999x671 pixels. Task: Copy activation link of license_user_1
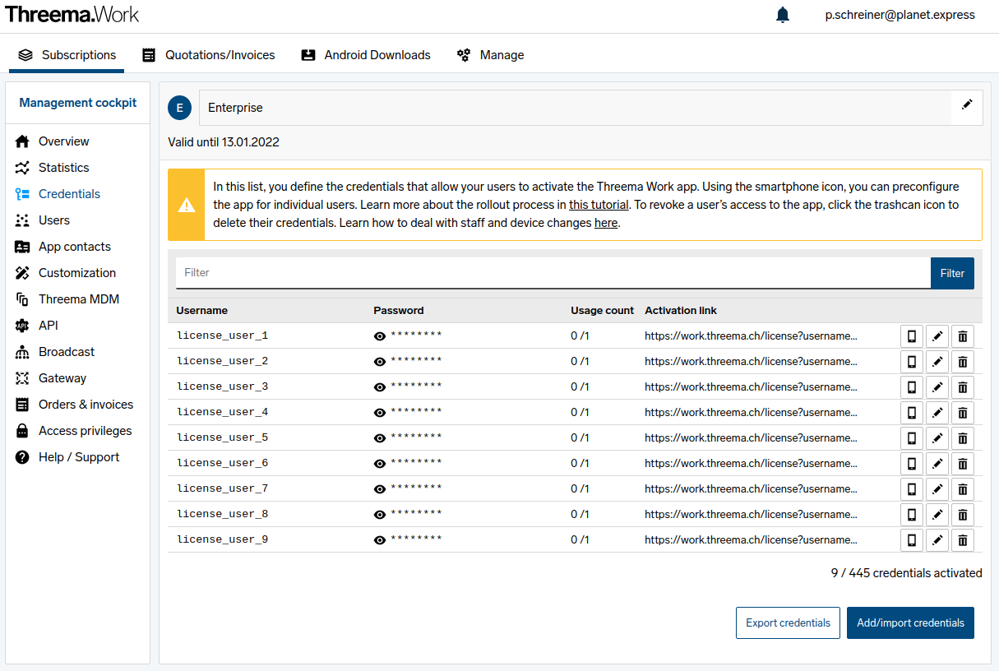(x=751, y=335)
